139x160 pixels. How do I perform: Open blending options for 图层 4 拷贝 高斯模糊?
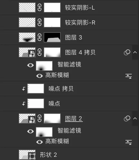click(129, 76)
